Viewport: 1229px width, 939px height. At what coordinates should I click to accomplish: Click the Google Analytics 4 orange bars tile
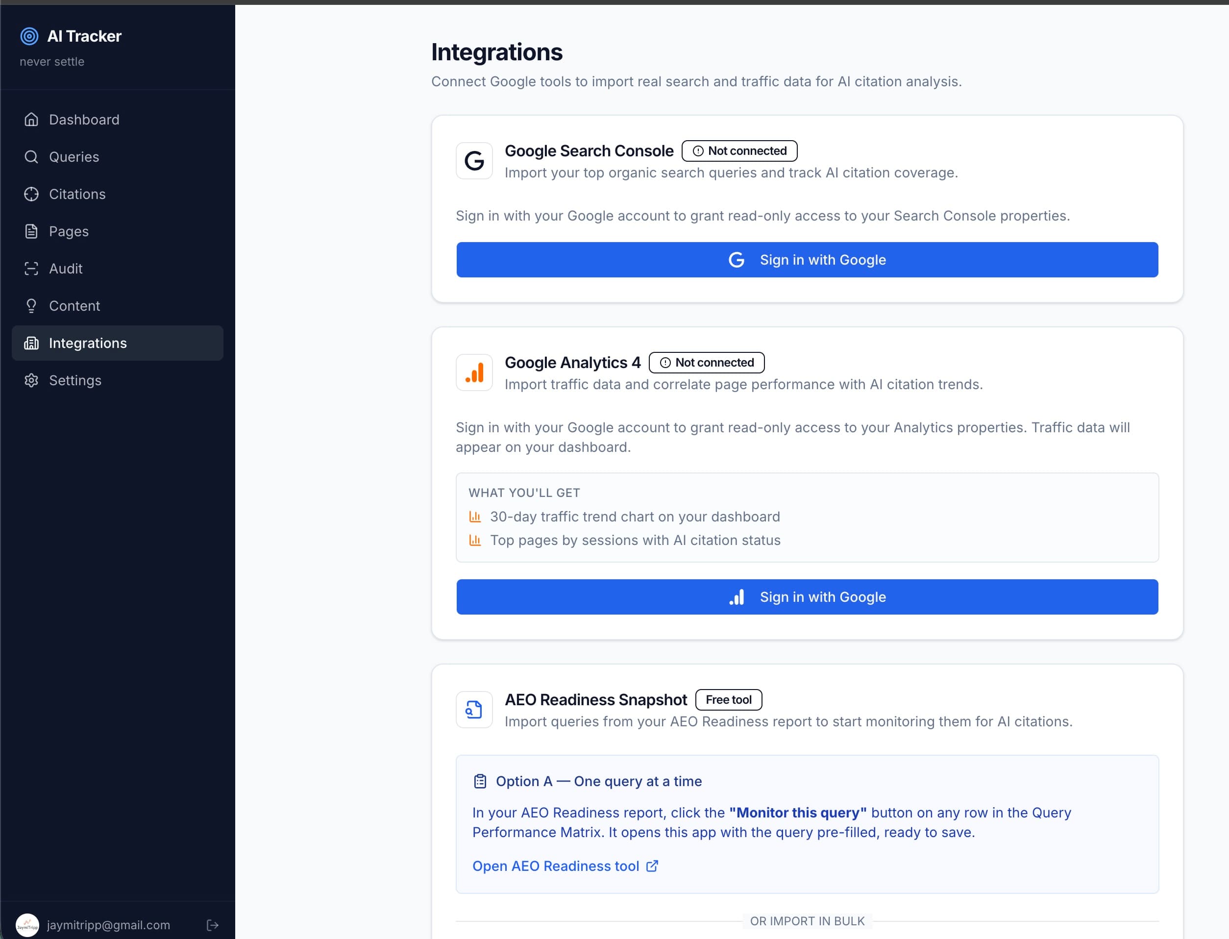474,372
